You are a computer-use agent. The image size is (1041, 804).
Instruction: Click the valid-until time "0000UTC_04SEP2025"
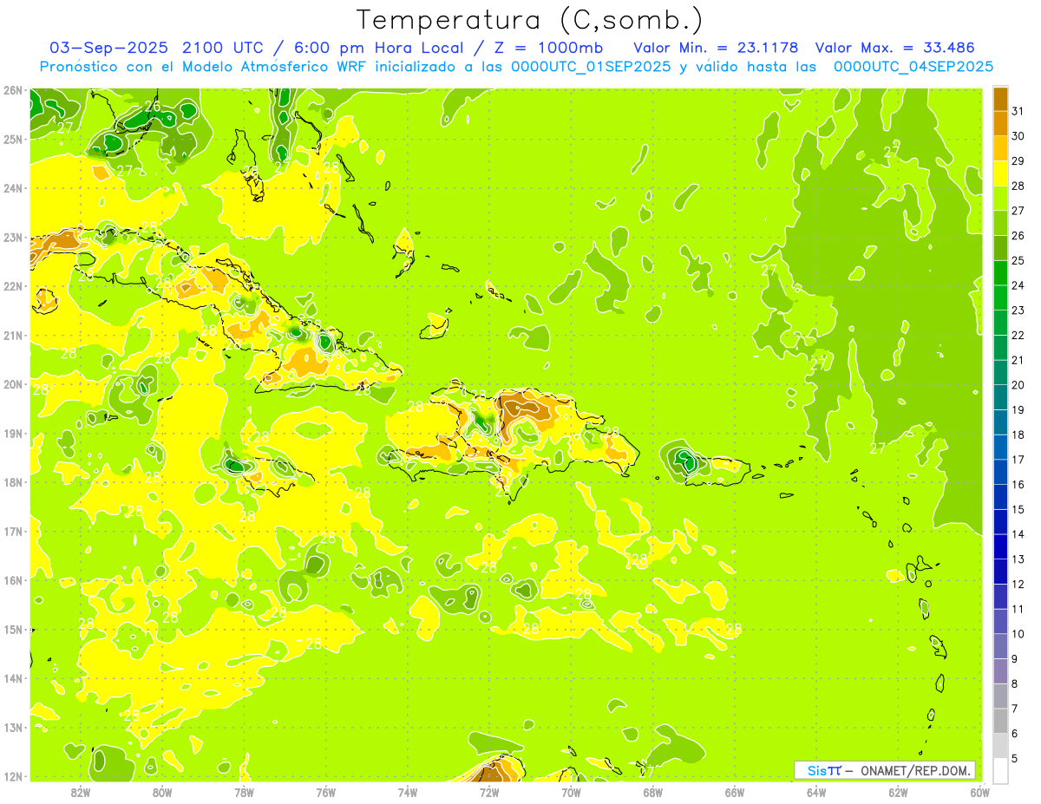[x=913, y=67]
